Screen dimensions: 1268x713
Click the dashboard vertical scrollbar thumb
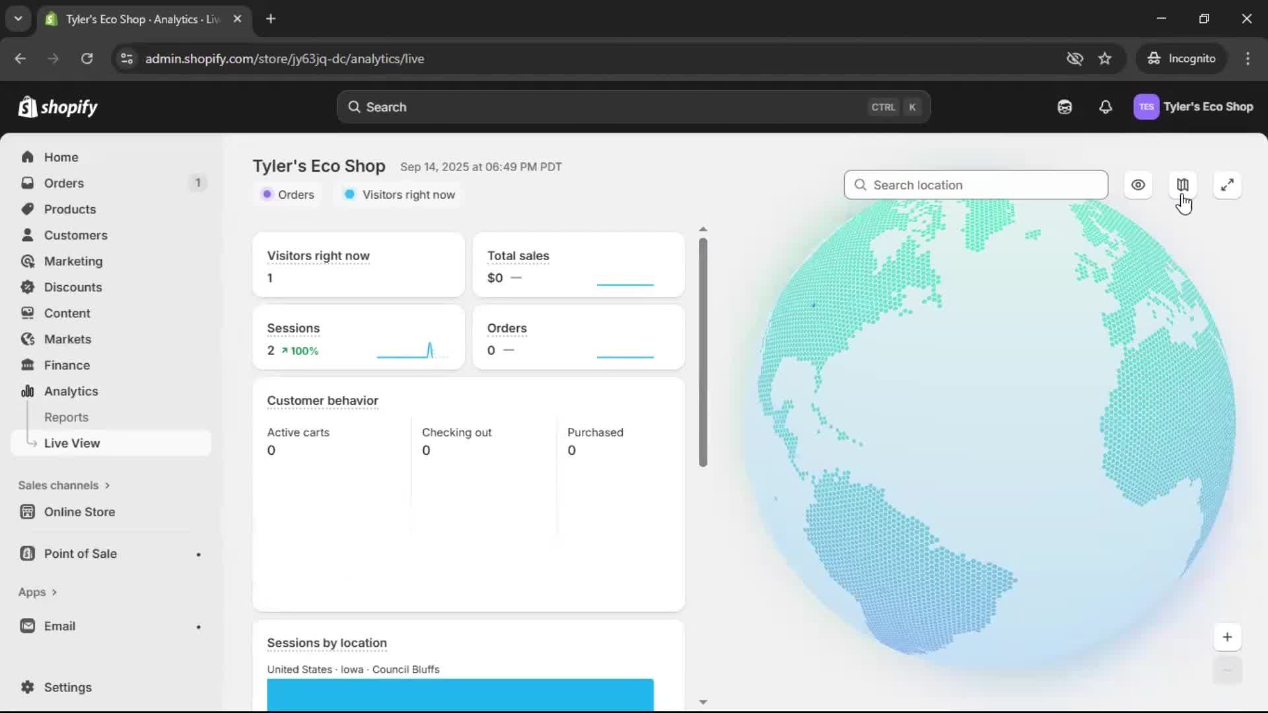[x=703, y=351]
